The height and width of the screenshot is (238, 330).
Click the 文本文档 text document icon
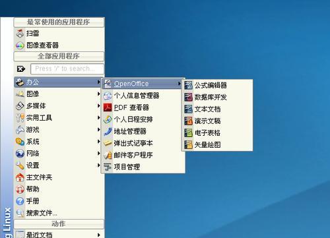188,109
